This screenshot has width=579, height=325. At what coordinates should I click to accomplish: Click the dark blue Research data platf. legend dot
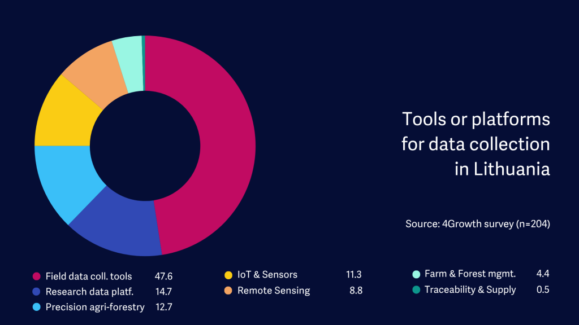pos(37,292)
